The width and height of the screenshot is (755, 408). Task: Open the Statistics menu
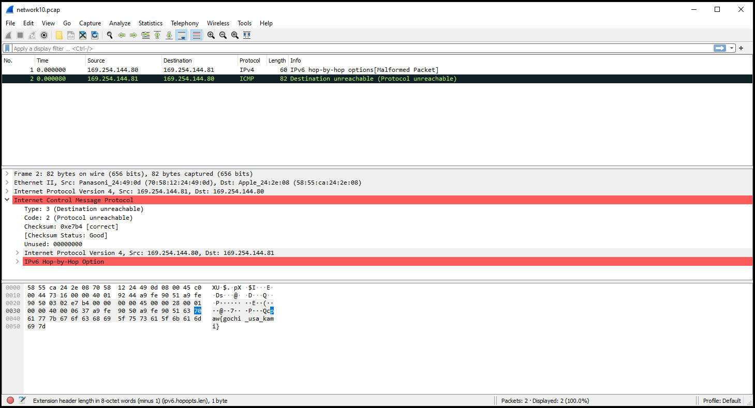[x=150, y=23]
